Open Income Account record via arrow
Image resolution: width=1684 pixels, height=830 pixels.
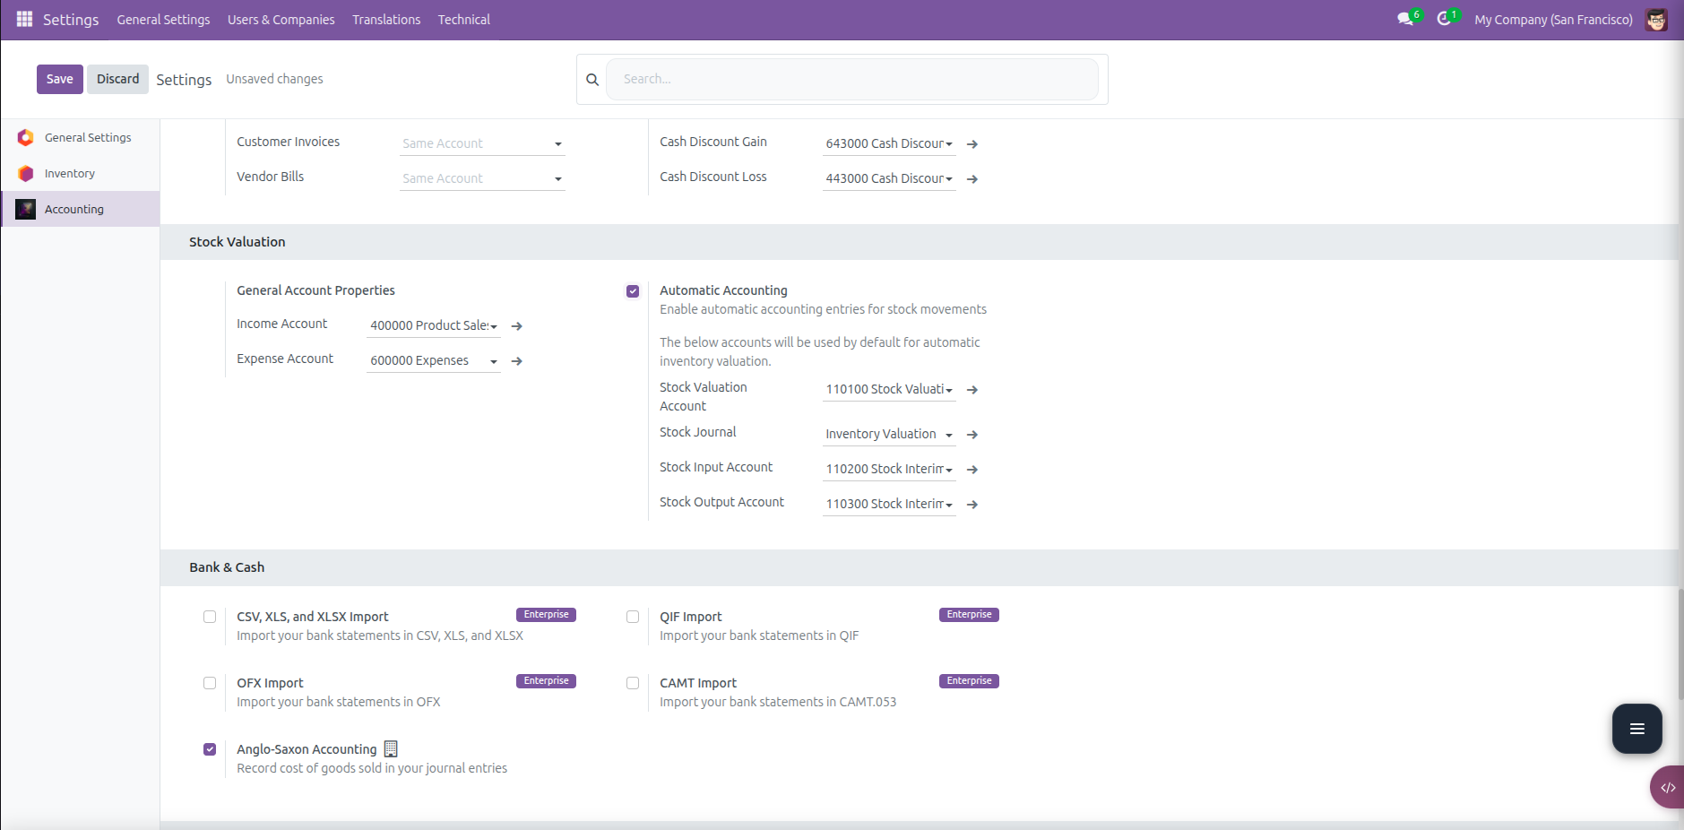(x=517, y=326)
